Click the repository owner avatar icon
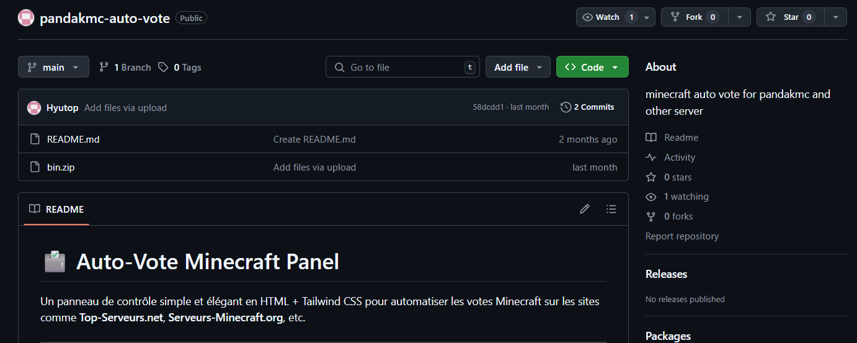This screenshot has width=857, height=343. (26, 18)
